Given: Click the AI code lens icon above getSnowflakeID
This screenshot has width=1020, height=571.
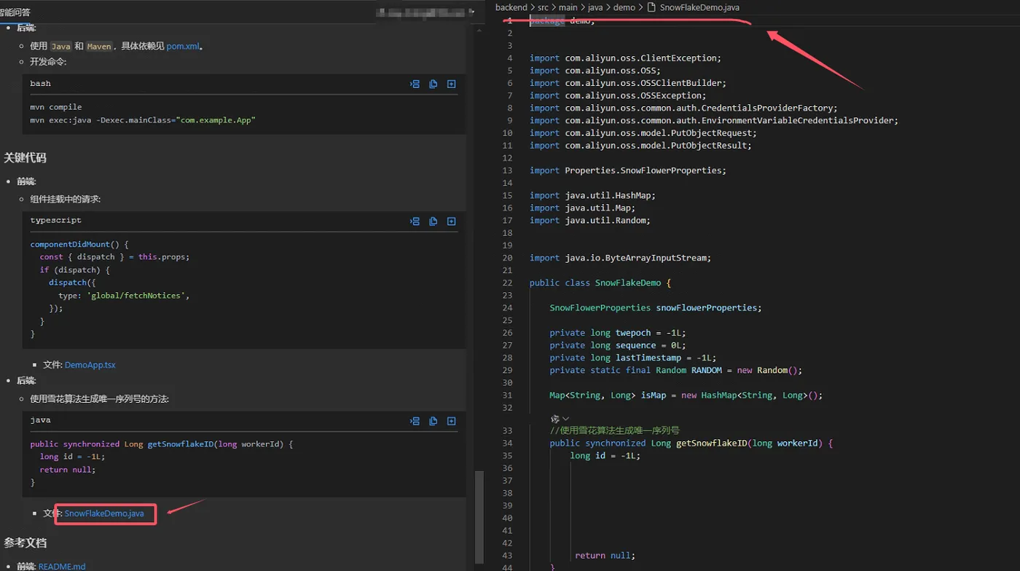Looking at the screenshot, I should tap(554, 419).
